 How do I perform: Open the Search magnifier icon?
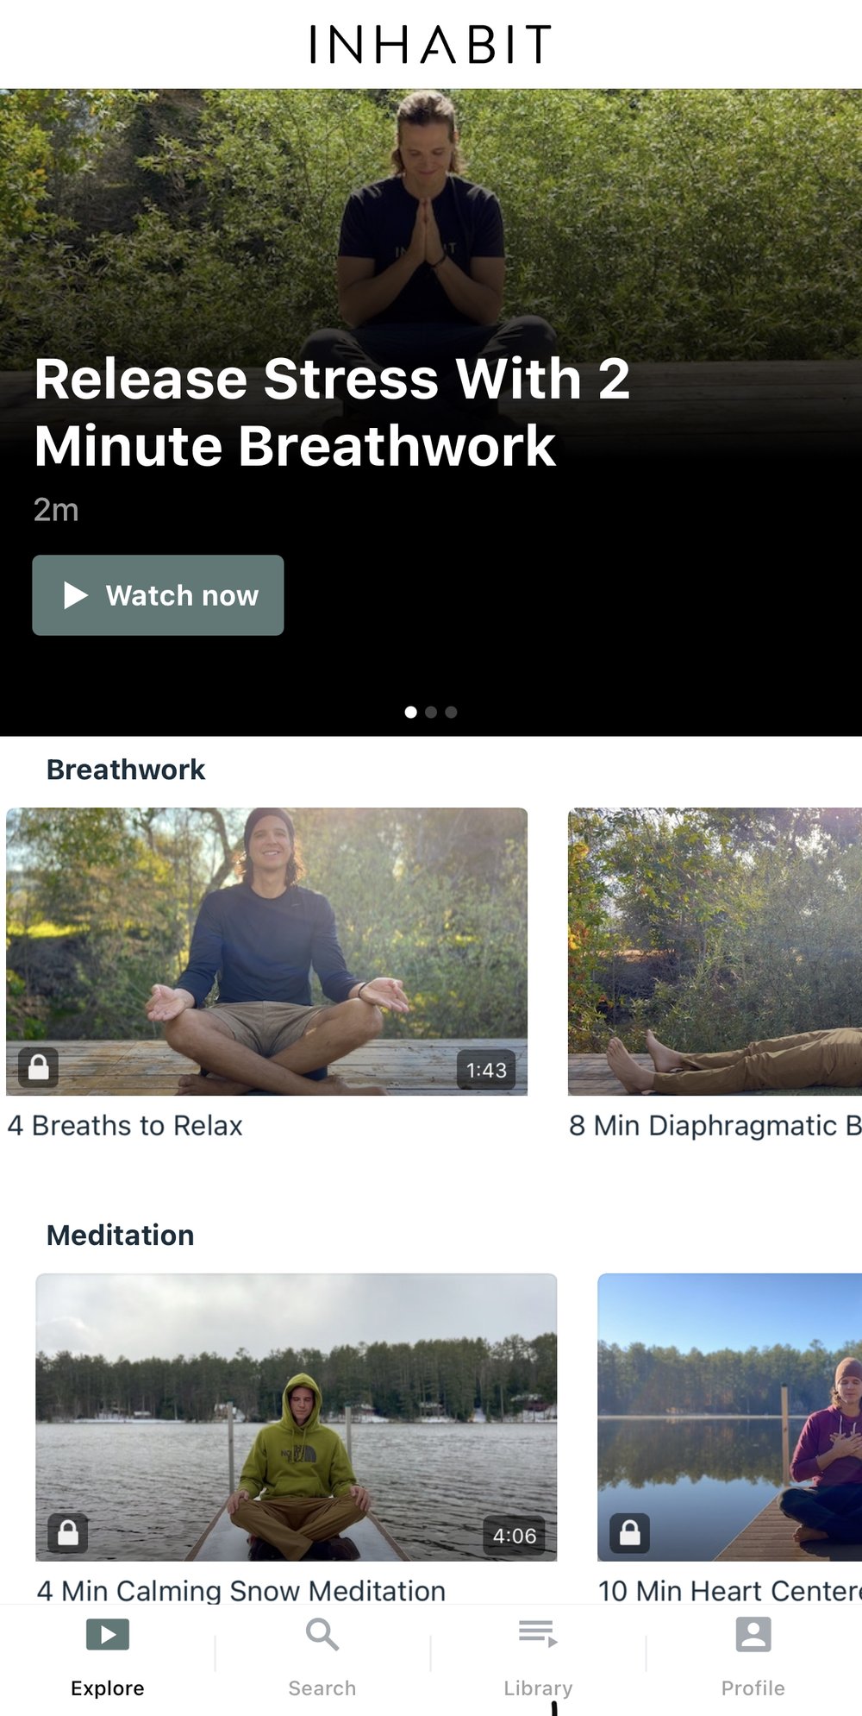(322, 1633)
